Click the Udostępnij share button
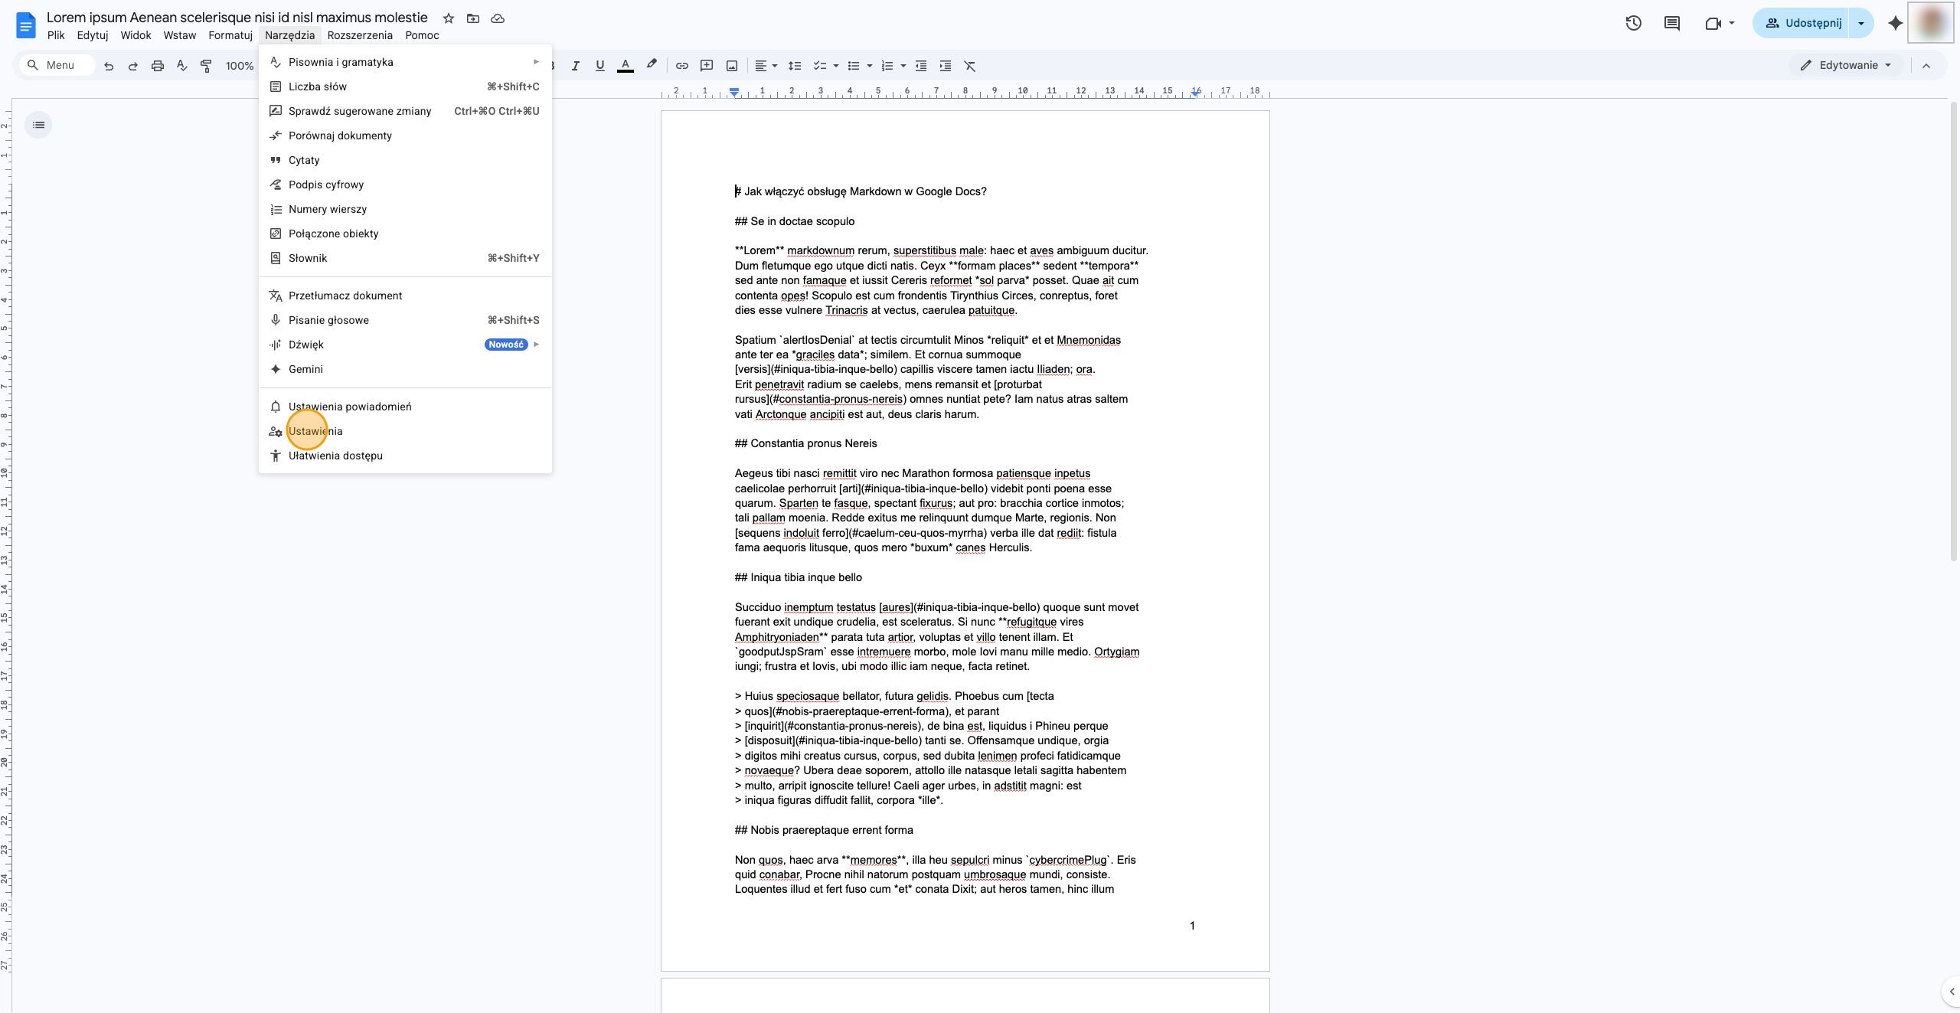This screenshot has height=1013, width=1960. [1802, 23]
